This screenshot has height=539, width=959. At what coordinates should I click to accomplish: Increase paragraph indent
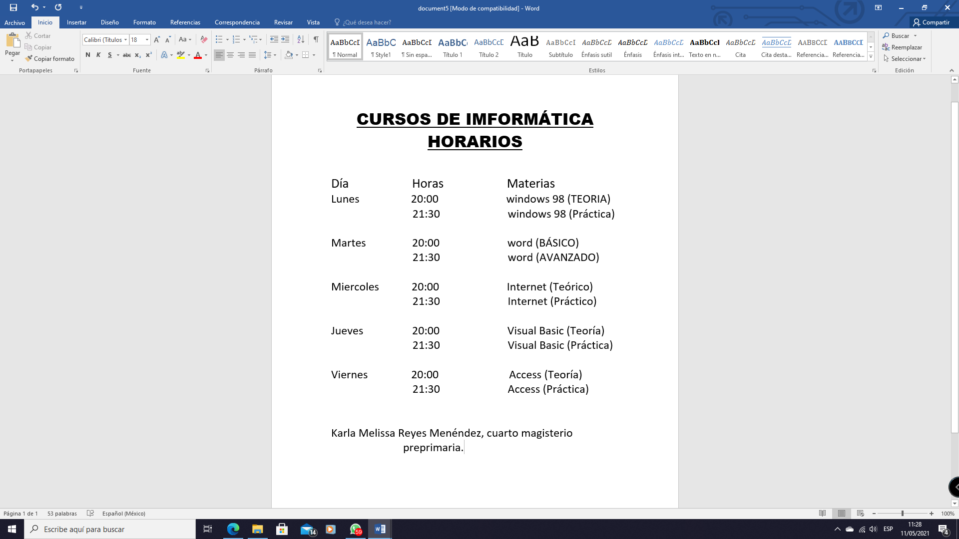[285, 39]
